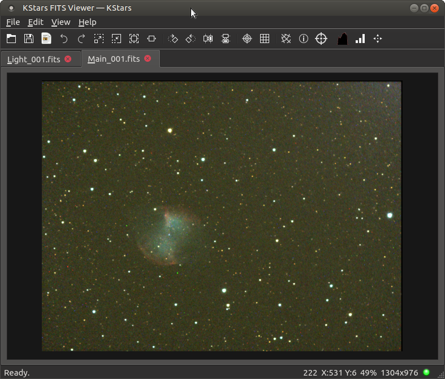445x379 pixels.
Task: Open the histogram tool
Action: click(x=342, y=39)
